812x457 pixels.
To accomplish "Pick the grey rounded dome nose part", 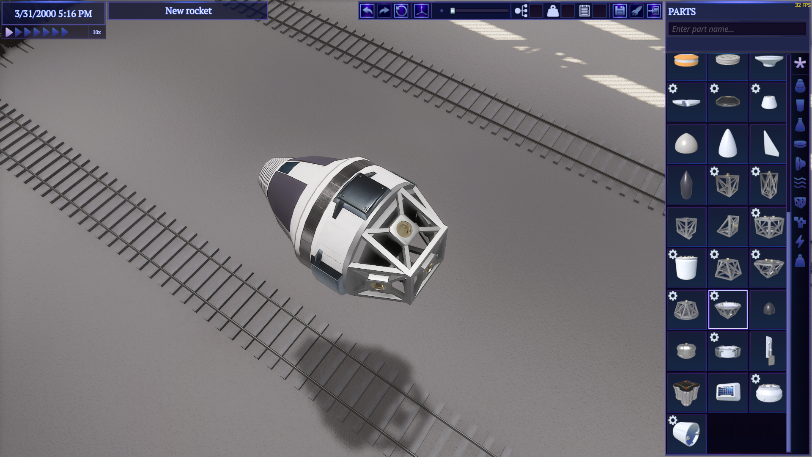I will tap(686, 144).
